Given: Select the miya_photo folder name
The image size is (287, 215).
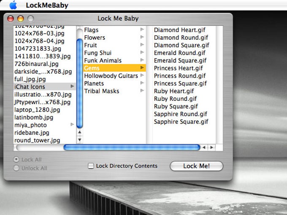Looking at the screenshot, I should coord(30,125).
